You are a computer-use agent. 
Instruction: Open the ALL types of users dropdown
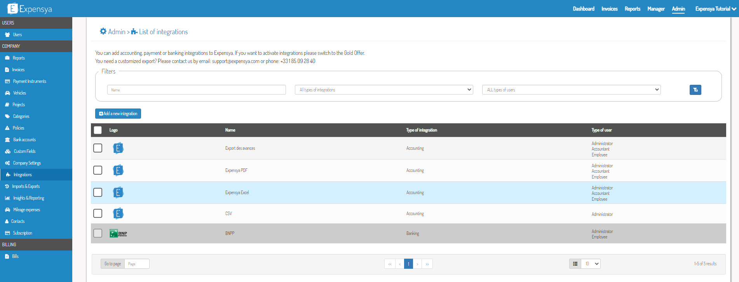pyautogui.click(x=571, y=90)
